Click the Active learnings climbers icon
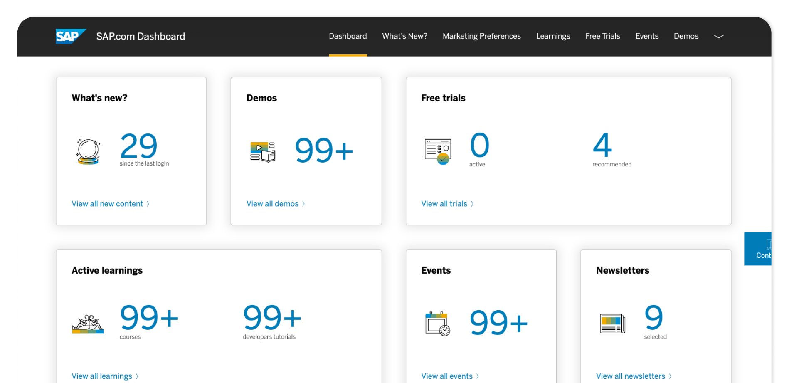The height and width of the screenshot is (383, 789). tap(88, 324)
